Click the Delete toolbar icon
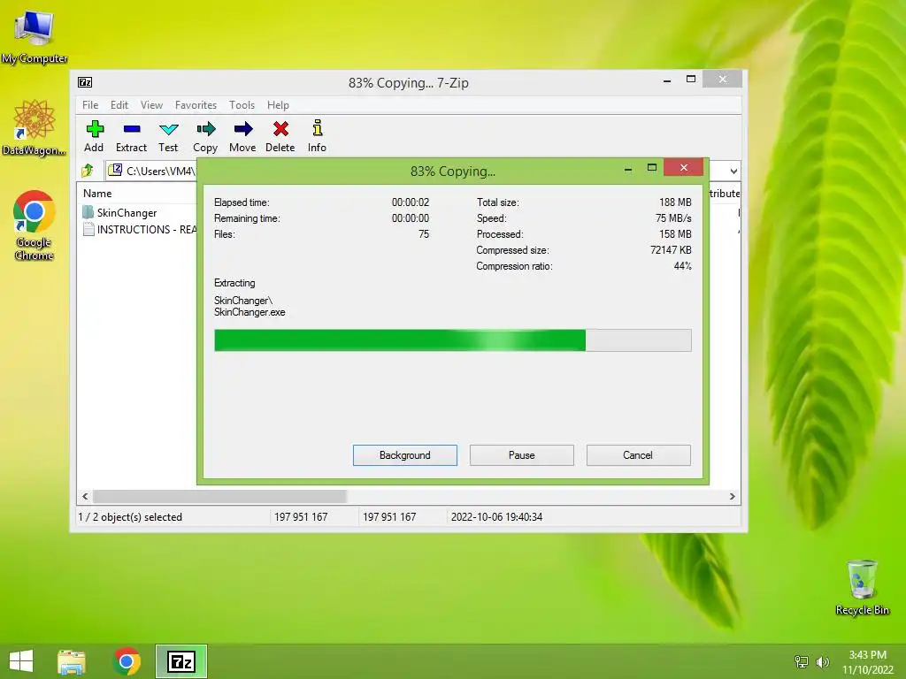This screenshot has width=906, height=679. click(280, 129)
